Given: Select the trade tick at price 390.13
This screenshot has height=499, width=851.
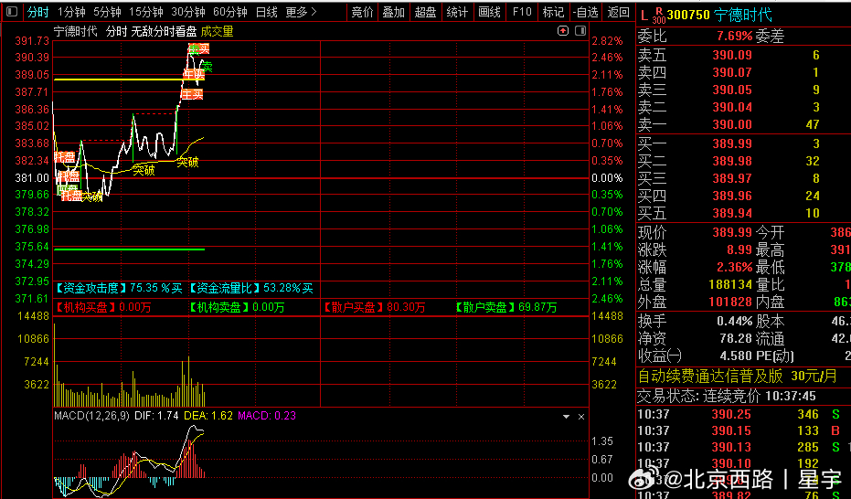Looking at the screenshot, I should pyautogui.click(x=731, y=447).
